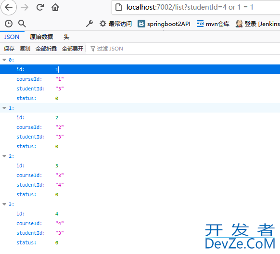Viewport: 280px width, 254px height.
Task: Click the 0: index label
Action: (12, 60)
